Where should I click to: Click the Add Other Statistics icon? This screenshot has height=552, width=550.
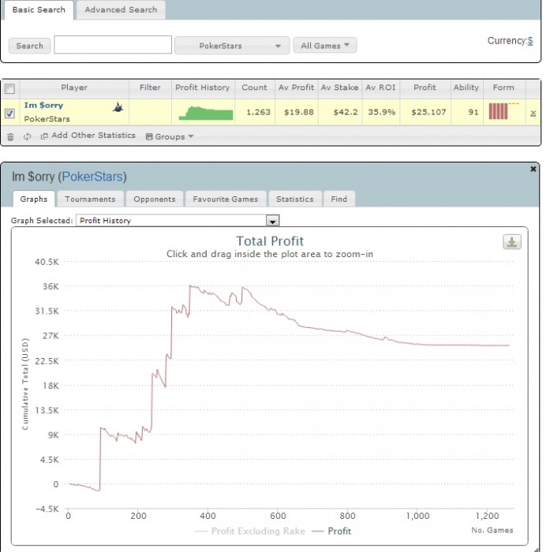point(44,136)
